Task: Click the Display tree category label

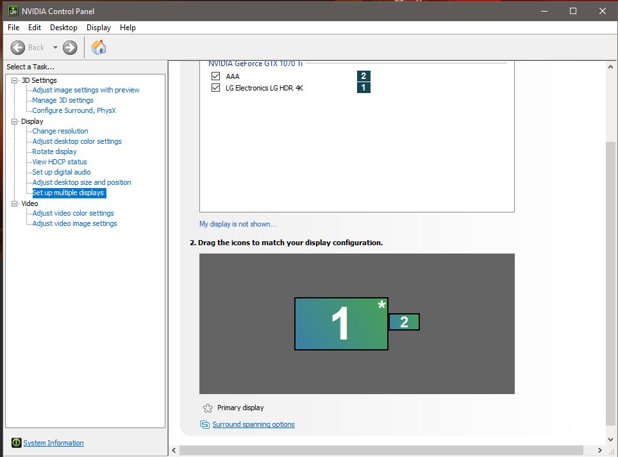Action: [32, 121]
